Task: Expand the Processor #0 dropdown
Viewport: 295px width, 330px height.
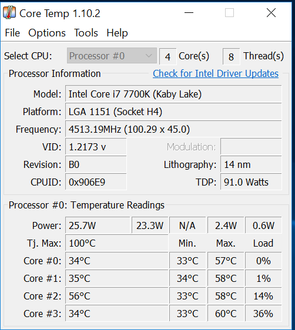Action: point(112,56)
